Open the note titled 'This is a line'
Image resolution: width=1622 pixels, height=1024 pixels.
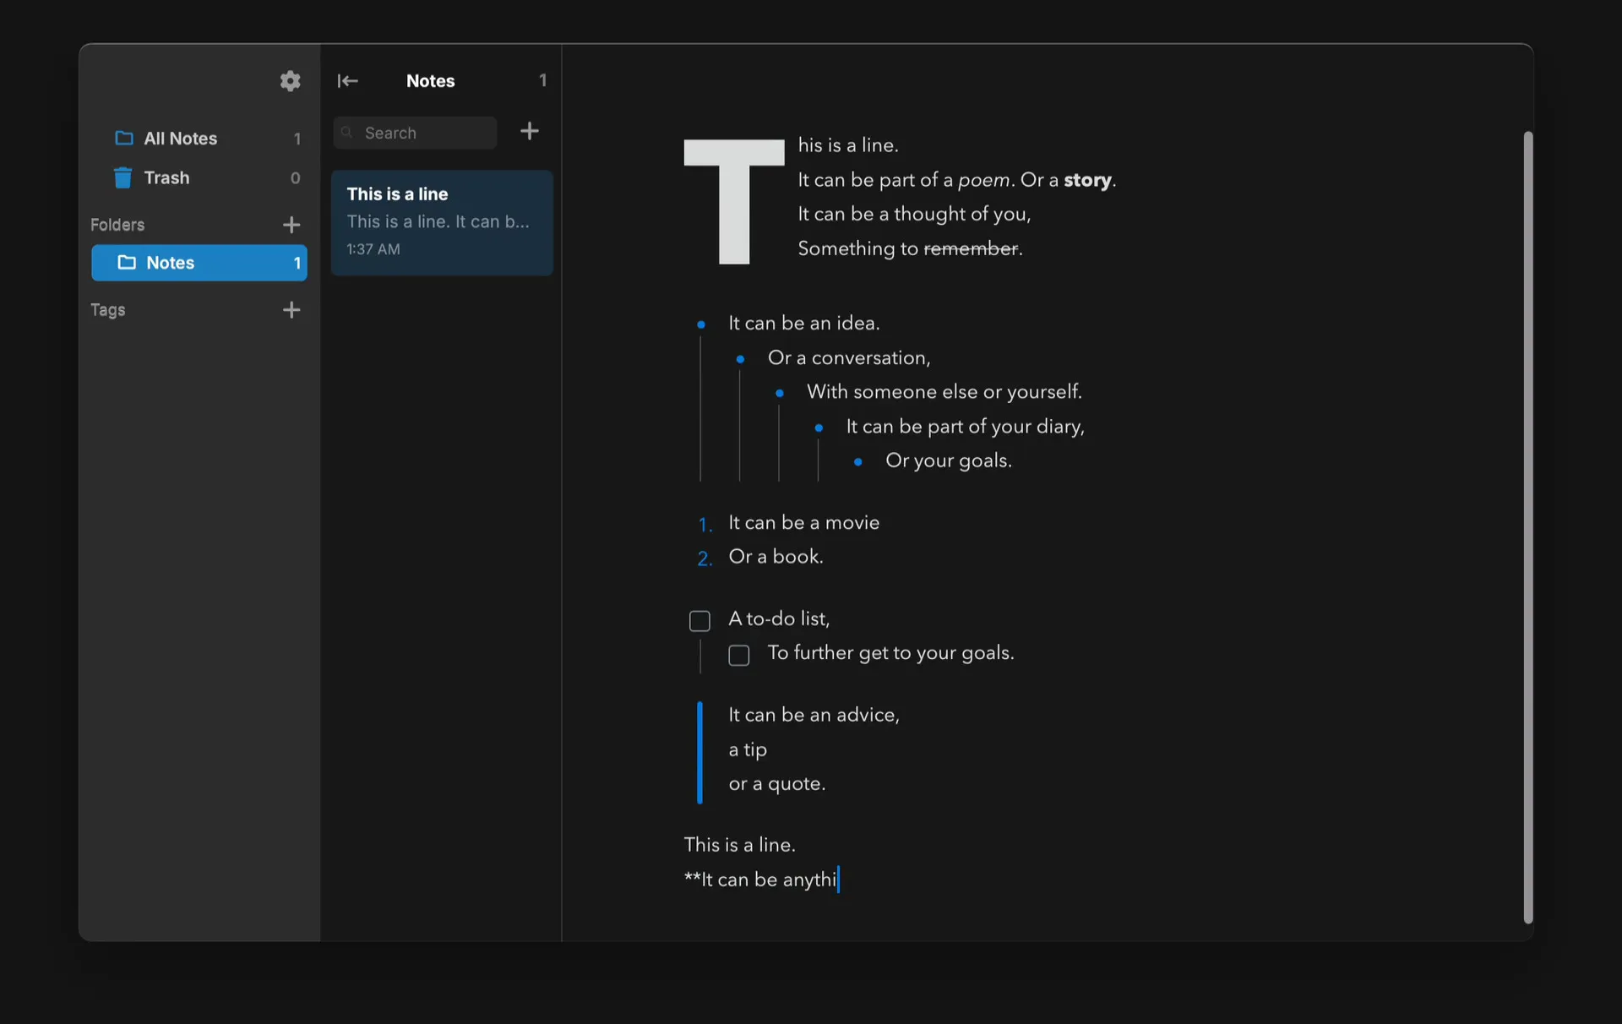tap(442, 221)
